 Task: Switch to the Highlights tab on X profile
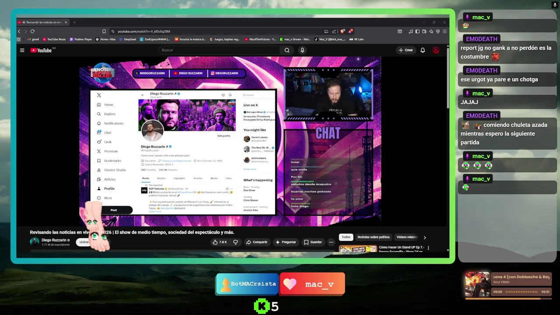click(x=179, y=178)
